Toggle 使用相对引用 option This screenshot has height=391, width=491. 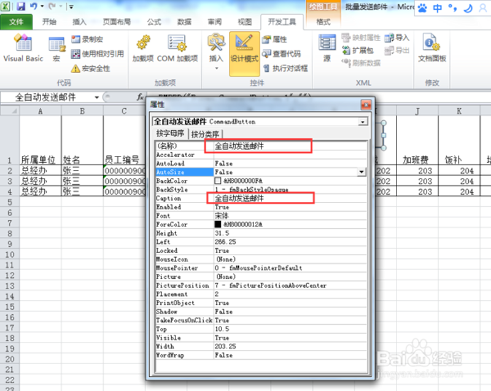click(x=98, y=54)
